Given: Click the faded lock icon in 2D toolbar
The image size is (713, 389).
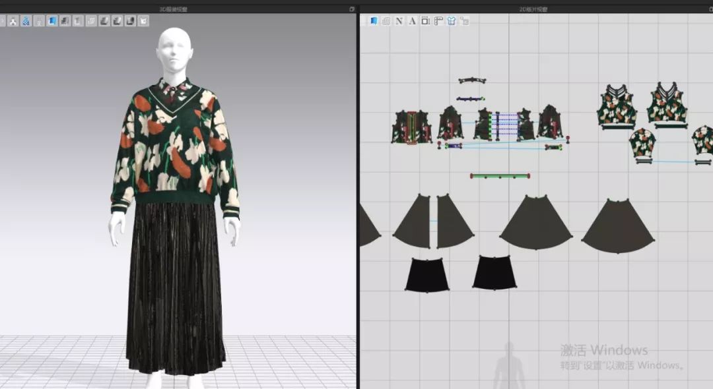Looking at the screenshot, I should [x=464, y=21].
